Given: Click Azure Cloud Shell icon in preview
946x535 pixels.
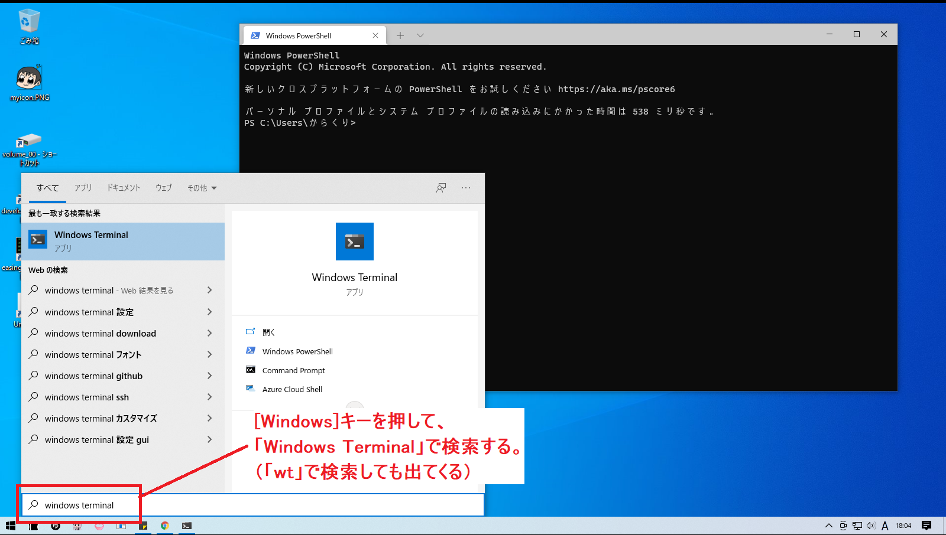Looking at the screenshot, I should coord(251,389).
